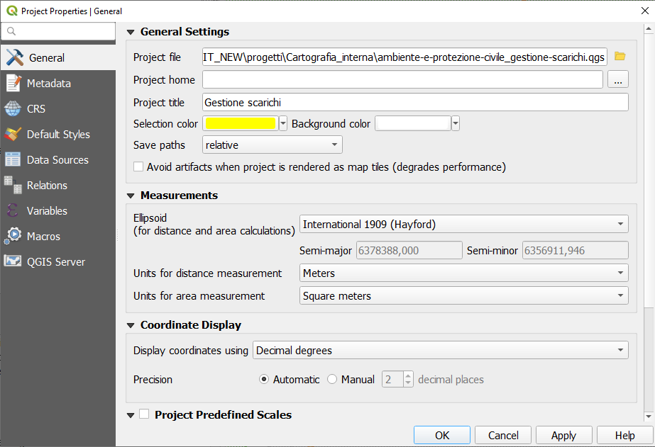The width and height of the screenshot is (655, 447).
Task: Click the Semi-minor value field
Action: point(576,250)
